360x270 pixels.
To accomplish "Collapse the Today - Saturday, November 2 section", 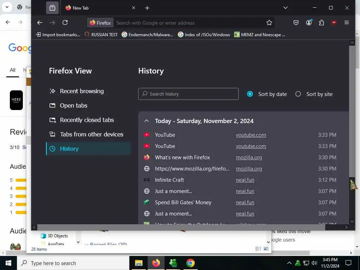I will click(x=147, y=121).
